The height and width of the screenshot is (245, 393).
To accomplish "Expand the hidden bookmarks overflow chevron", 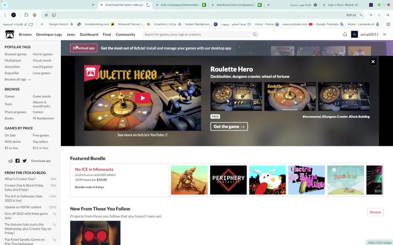I will [42, 24].
